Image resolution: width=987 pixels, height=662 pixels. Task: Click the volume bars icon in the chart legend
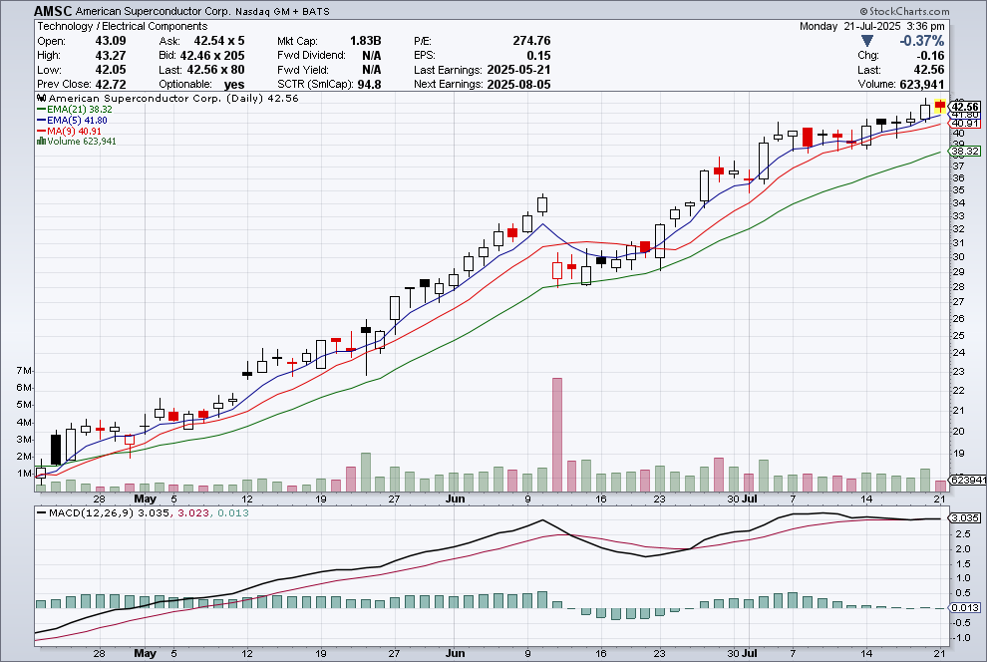42,142
